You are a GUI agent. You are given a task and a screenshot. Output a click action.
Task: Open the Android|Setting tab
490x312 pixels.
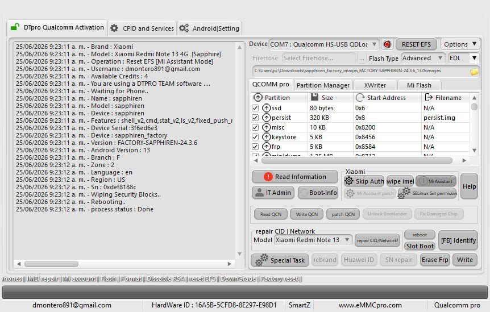[x=209, y=28]
